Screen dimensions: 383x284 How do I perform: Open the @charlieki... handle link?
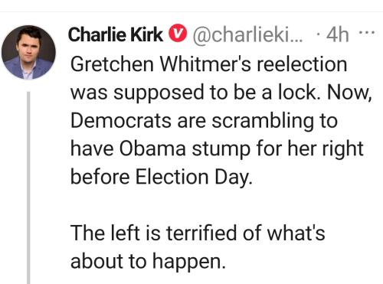click(x=247, y=34)
